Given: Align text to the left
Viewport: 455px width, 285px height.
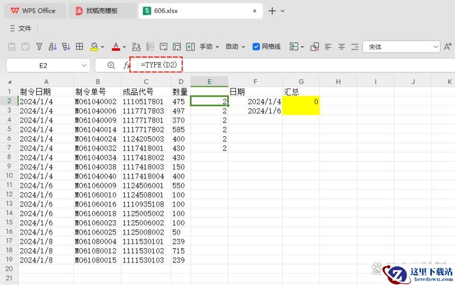Looking at the screenshot, I should (x=328, y=47).
